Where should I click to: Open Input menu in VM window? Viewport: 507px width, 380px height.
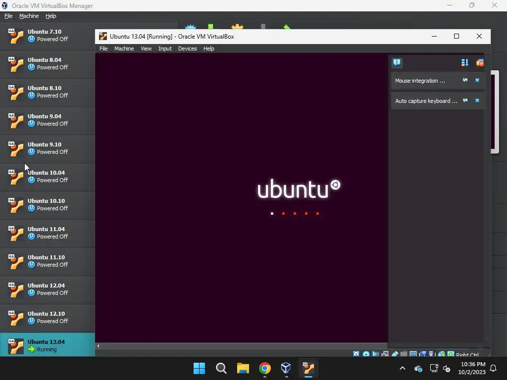[165, 48]
